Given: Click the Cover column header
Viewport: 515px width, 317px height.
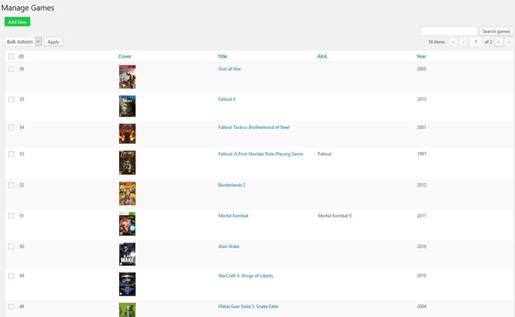Looking at the screenshot, I should coord(125,56).
